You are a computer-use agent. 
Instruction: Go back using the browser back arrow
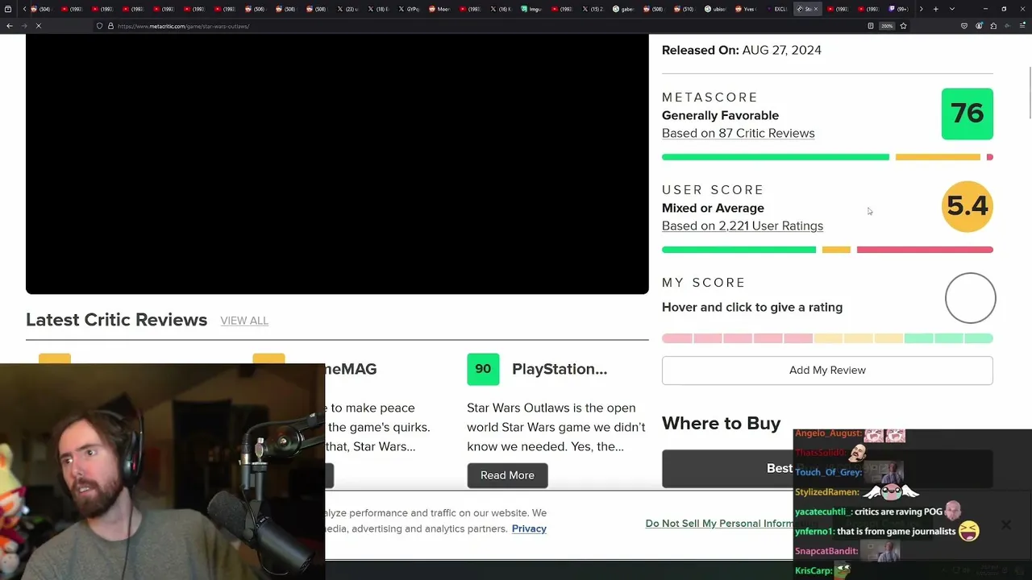[10, 26]
